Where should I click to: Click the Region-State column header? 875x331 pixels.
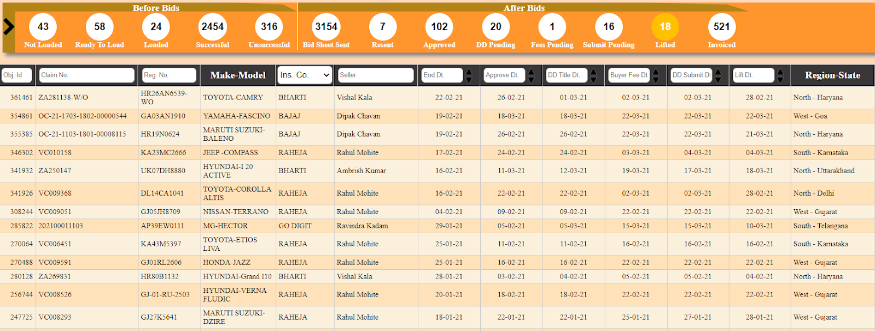click(x=832, y=75)
